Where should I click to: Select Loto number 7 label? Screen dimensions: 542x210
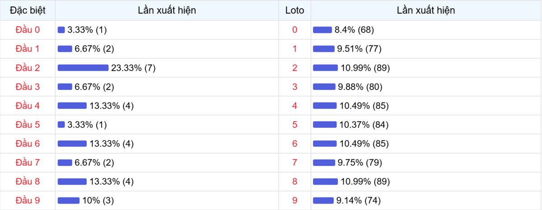click(x=295, y=163)
